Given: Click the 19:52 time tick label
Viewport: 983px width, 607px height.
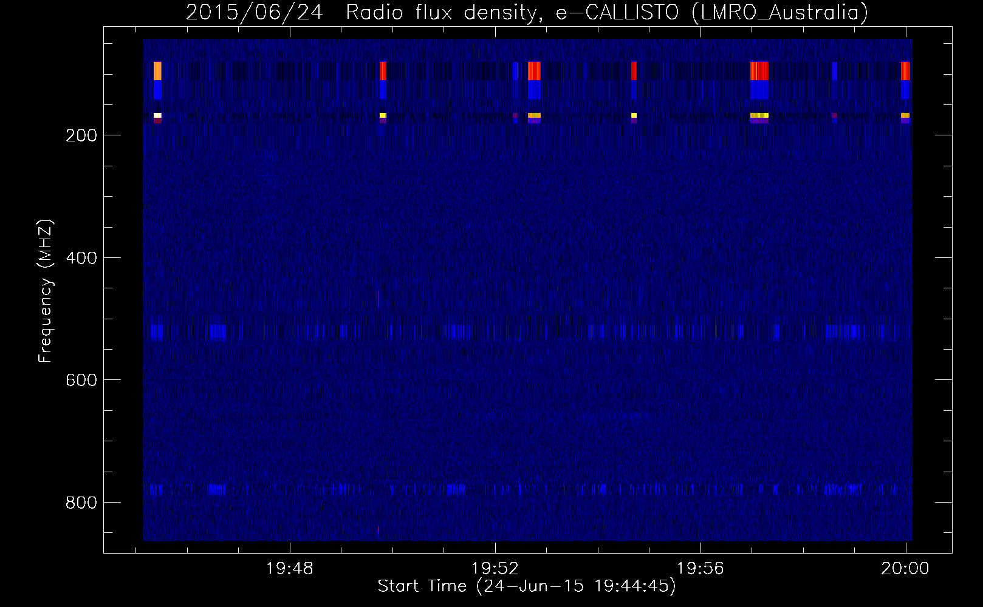Looking at the screenshot, I should (495, 569).
